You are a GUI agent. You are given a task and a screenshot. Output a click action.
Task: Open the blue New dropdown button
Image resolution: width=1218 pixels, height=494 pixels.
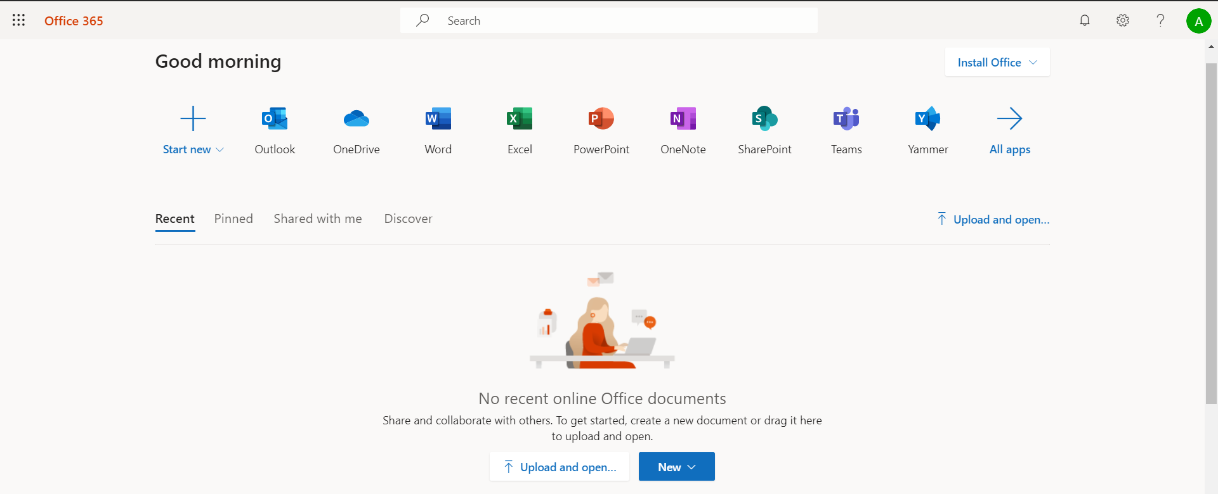(677, 467)
